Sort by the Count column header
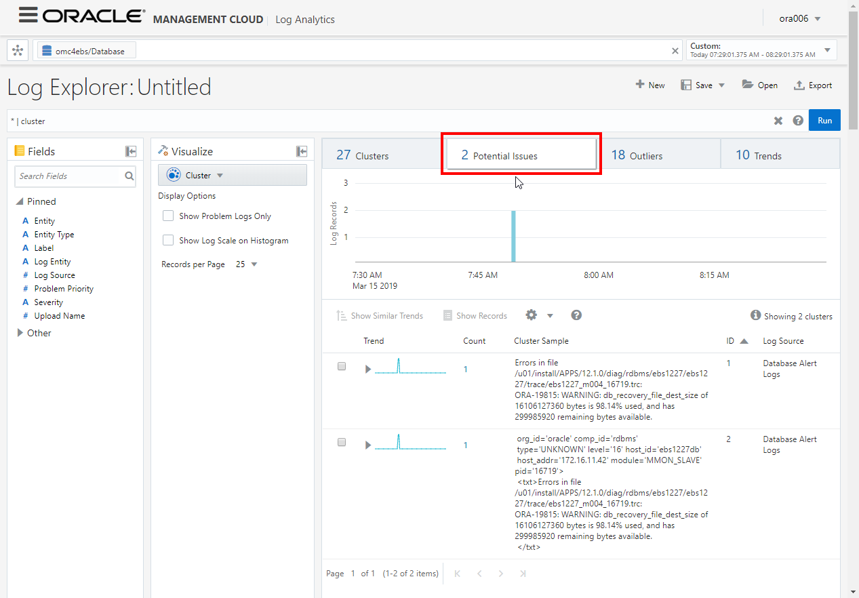This screenshot has height=598, width=859. click(475, 341)
